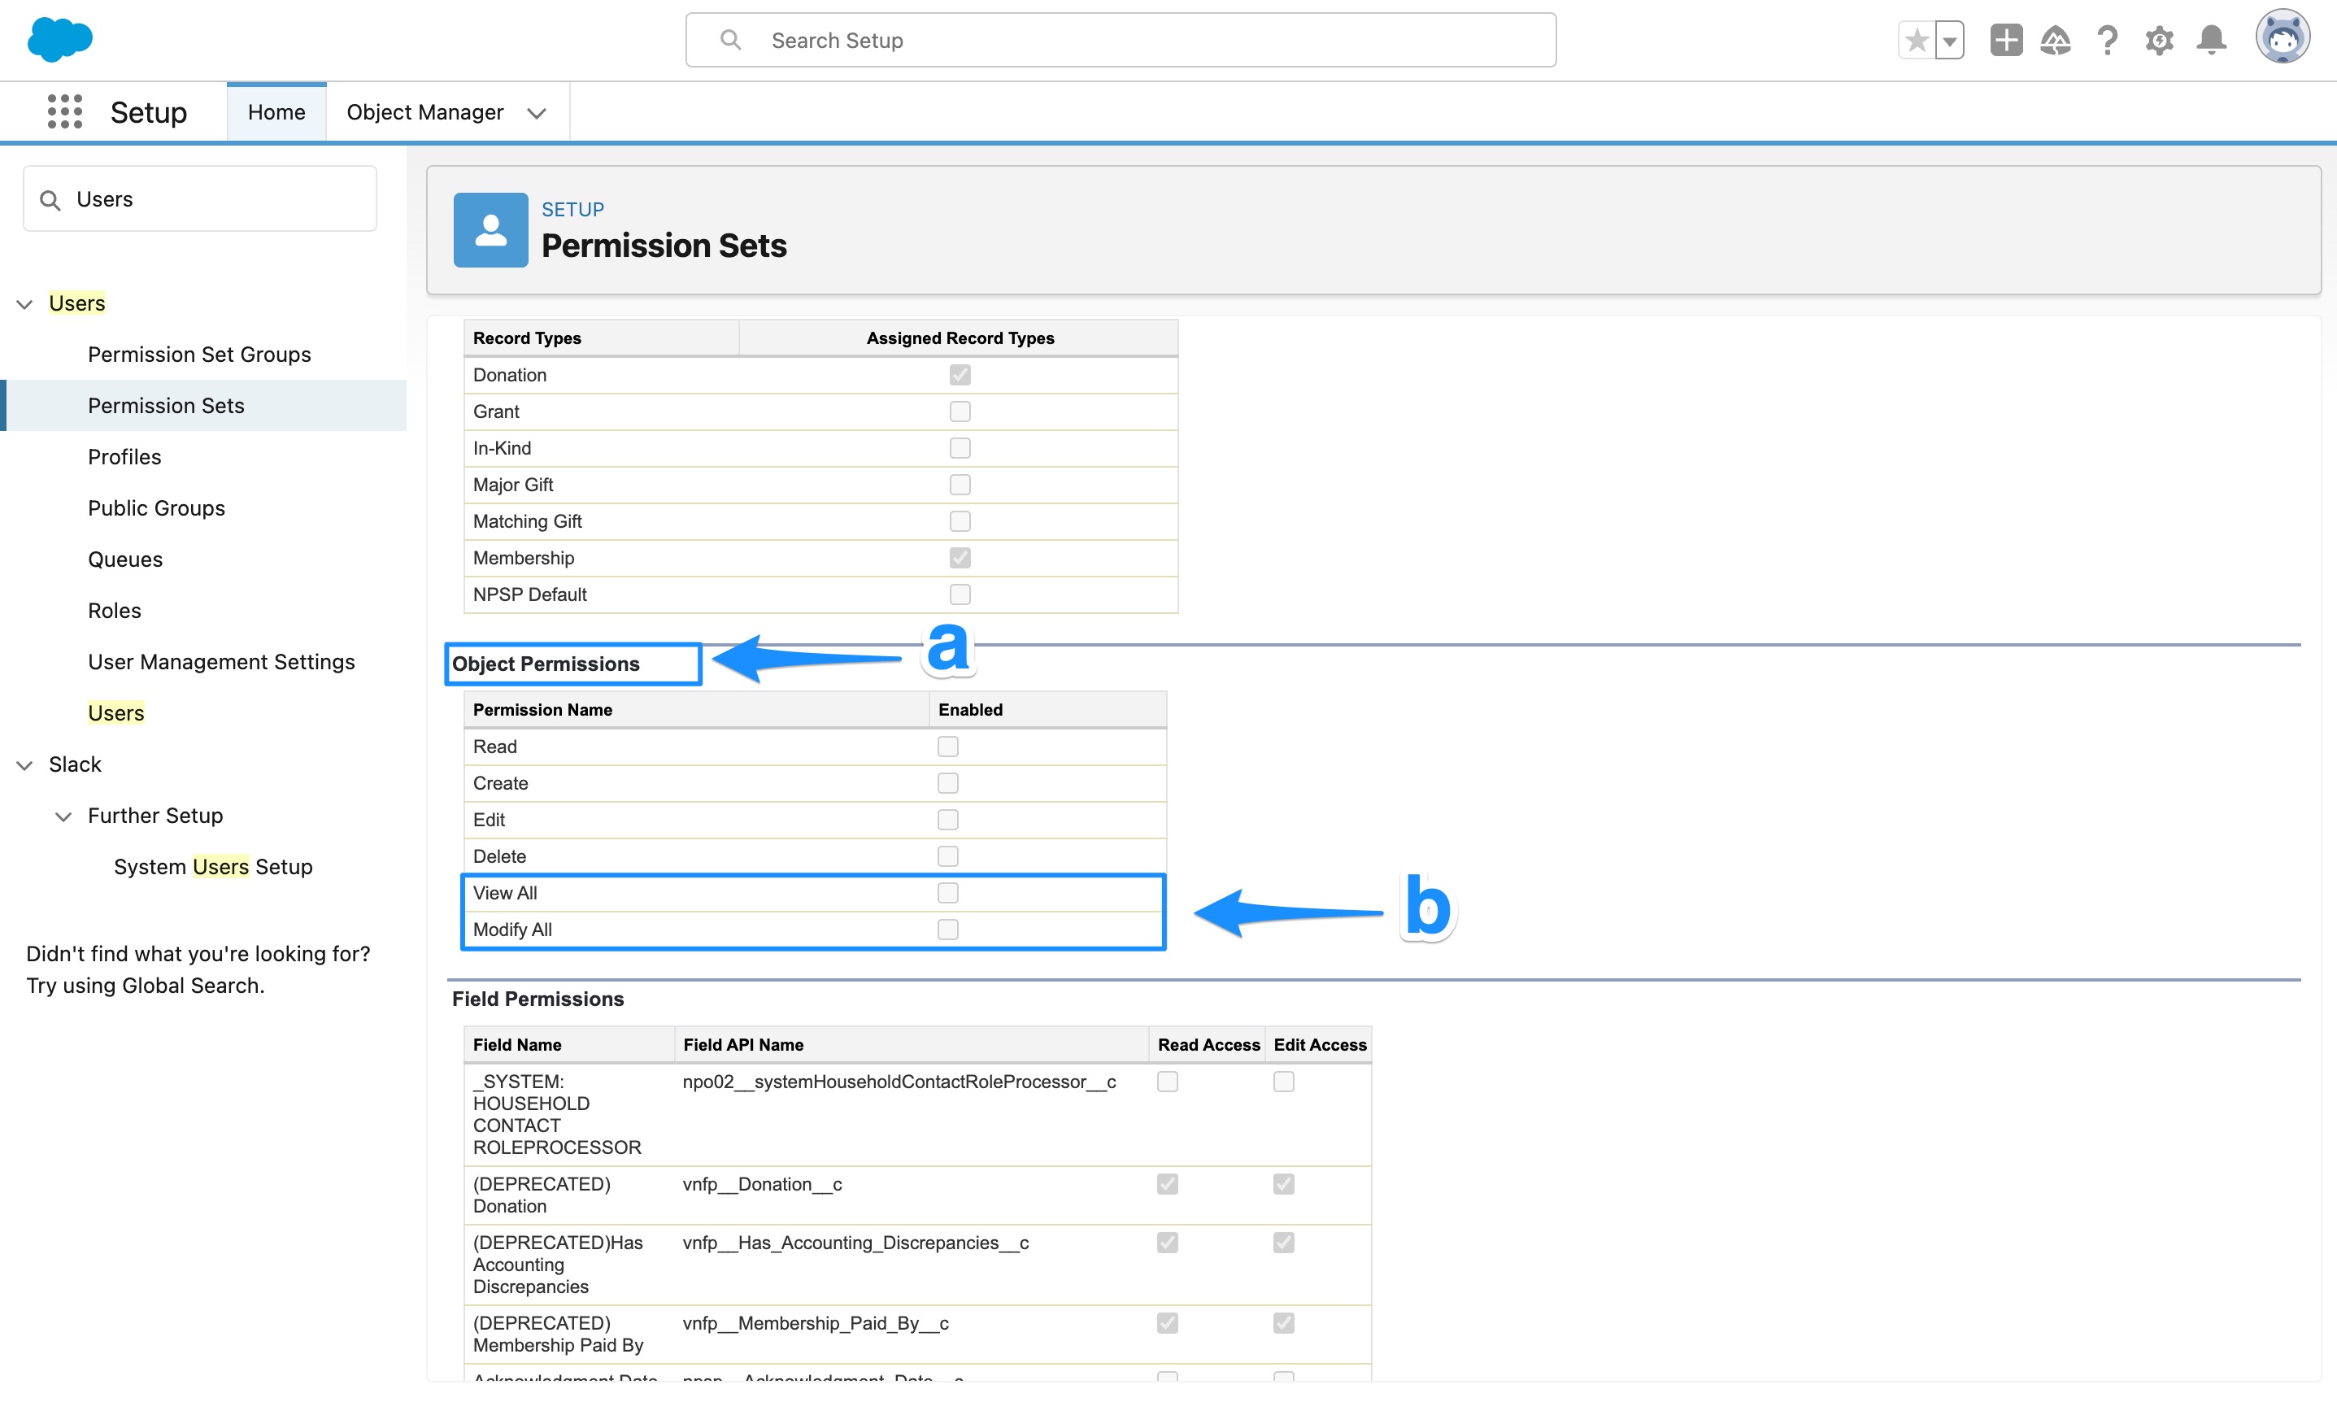
Task: Click the Salesforce cloud logo
Action: [x=59, y=39]
